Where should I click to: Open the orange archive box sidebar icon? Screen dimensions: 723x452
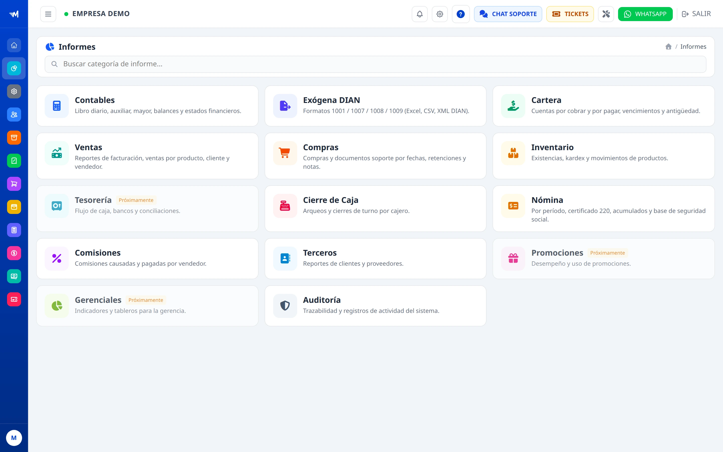tap(14, 138)
